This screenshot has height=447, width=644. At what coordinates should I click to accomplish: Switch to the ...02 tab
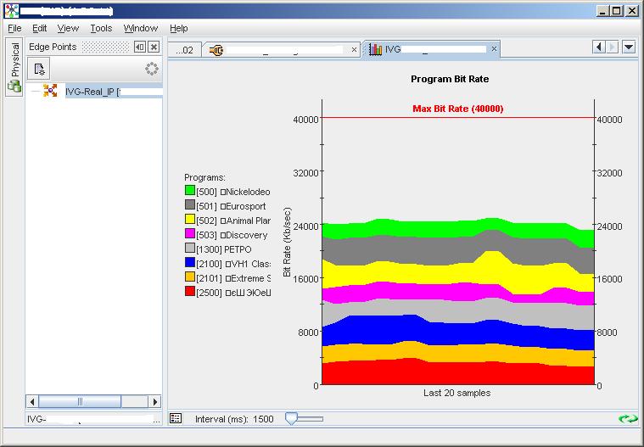coord(184,50)
